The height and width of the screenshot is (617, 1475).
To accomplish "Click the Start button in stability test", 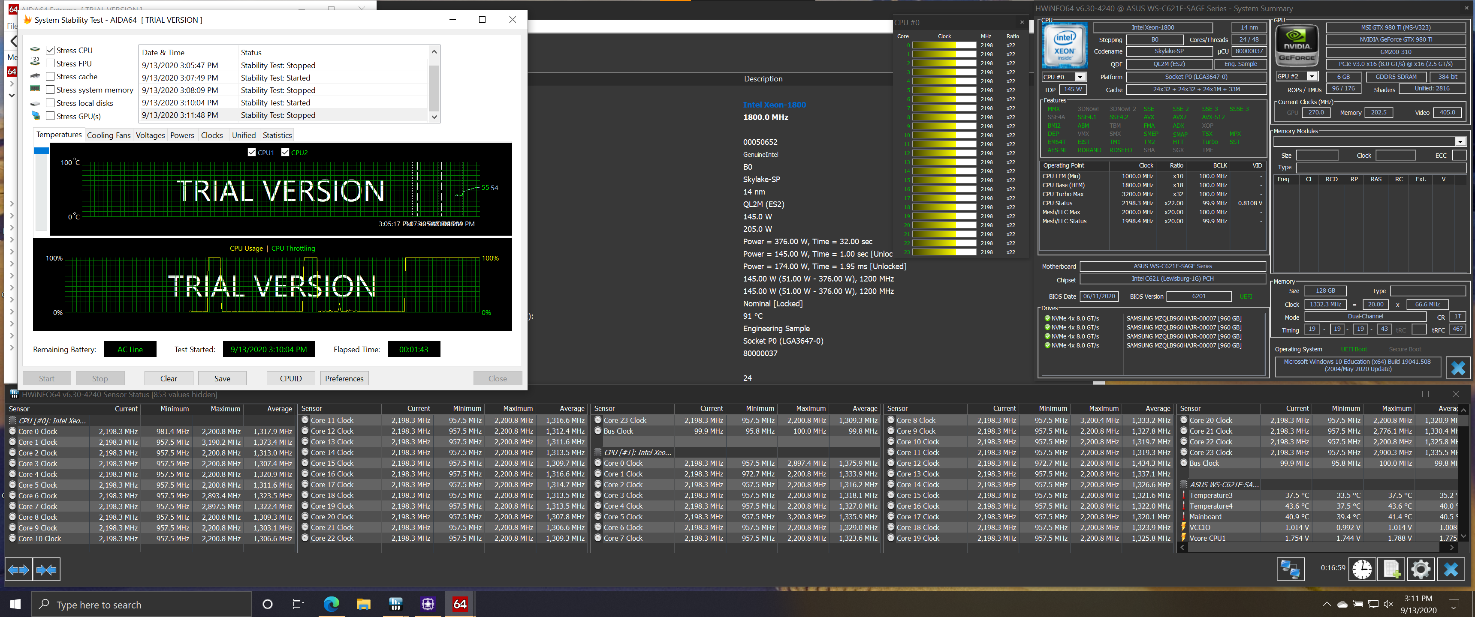I will click(47, 378).
